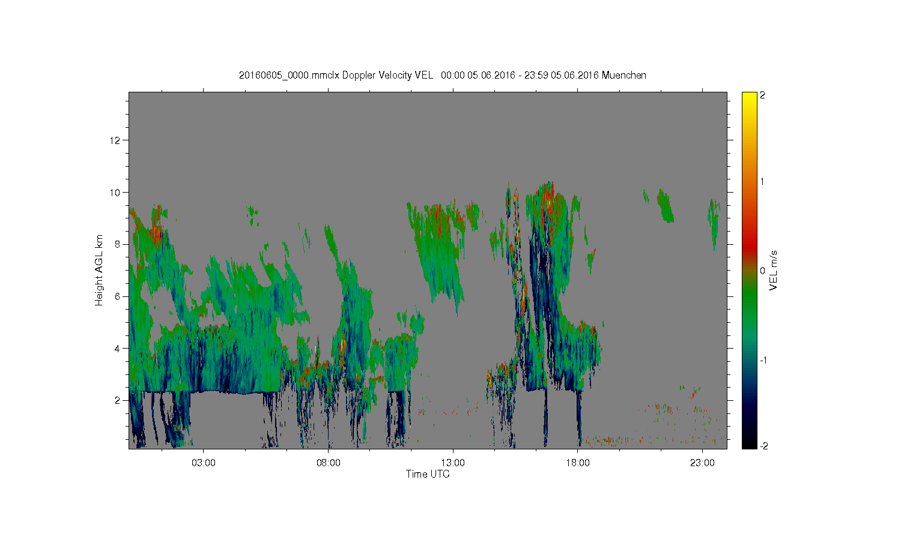Click height axis tick label 12

point(115,140)
